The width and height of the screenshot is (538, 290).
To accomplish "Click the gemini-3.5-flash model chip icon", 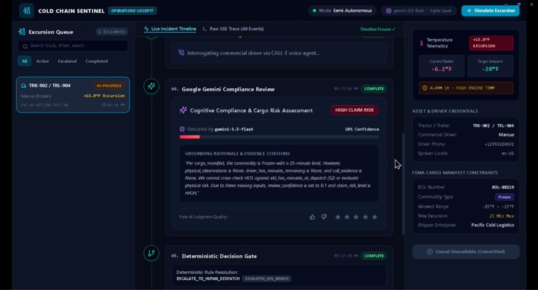I will [x=388, y=11].
